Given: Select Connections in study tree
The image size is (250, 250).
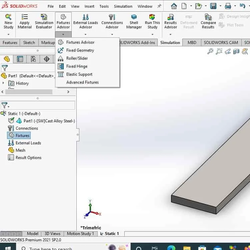Looking at the screenshot, I should (23, 128).
